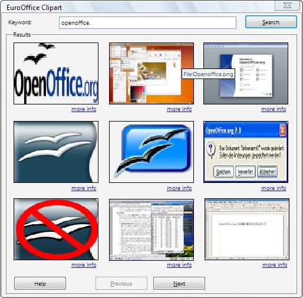This screenshot has height=298, width=303.
Task: Click the File:Openoffice.png tooltip text
Action: (x=208, y=74)
